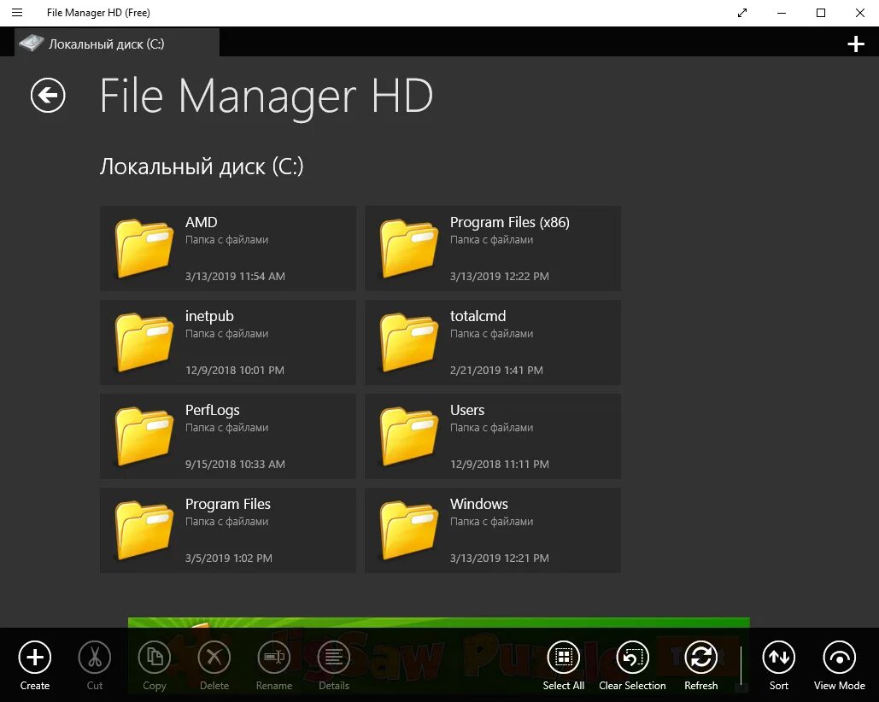Click date 3/13/2019 12:21 PM

click(x=500, y=558)
